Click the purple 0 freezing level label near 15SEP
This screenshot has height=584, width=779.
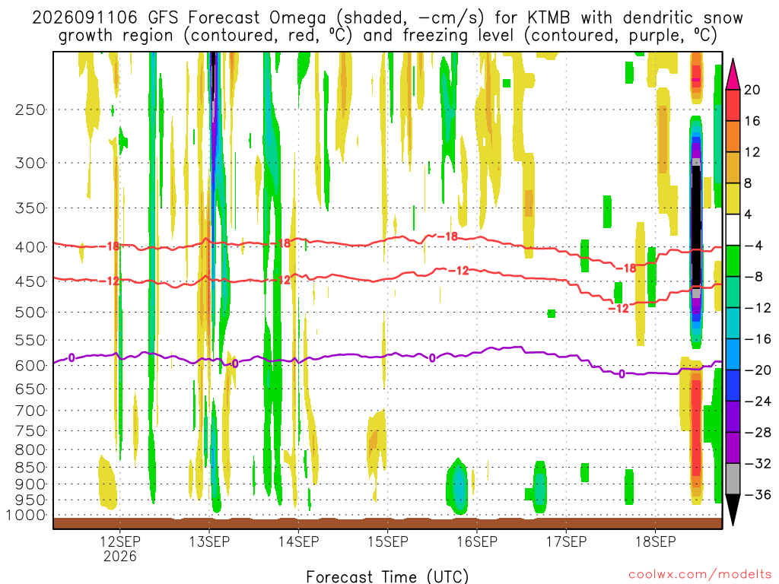point(432,358)
